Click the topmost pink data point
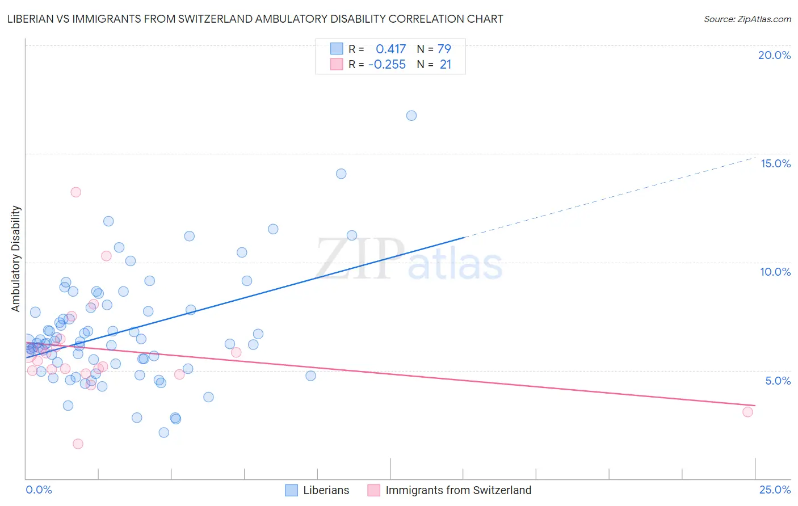The width and height of the screenshot is (798, 506). point(75,192)
